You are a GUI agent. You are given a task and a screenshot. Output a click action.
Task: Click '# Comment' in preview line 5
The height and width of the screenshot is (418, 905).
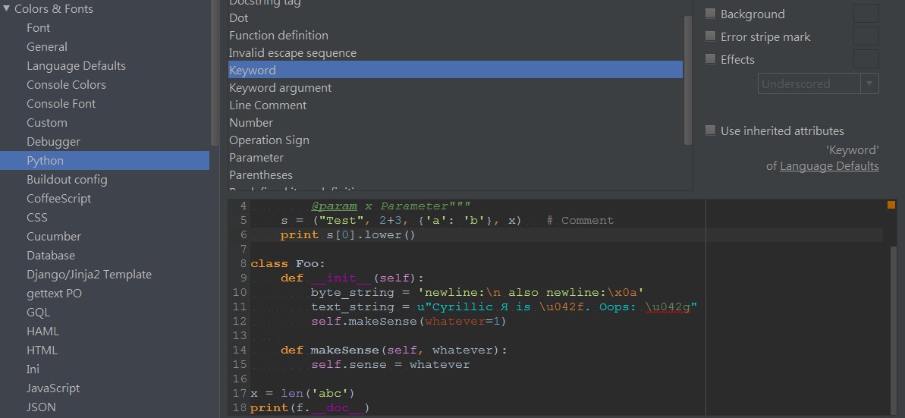[580, 221]
